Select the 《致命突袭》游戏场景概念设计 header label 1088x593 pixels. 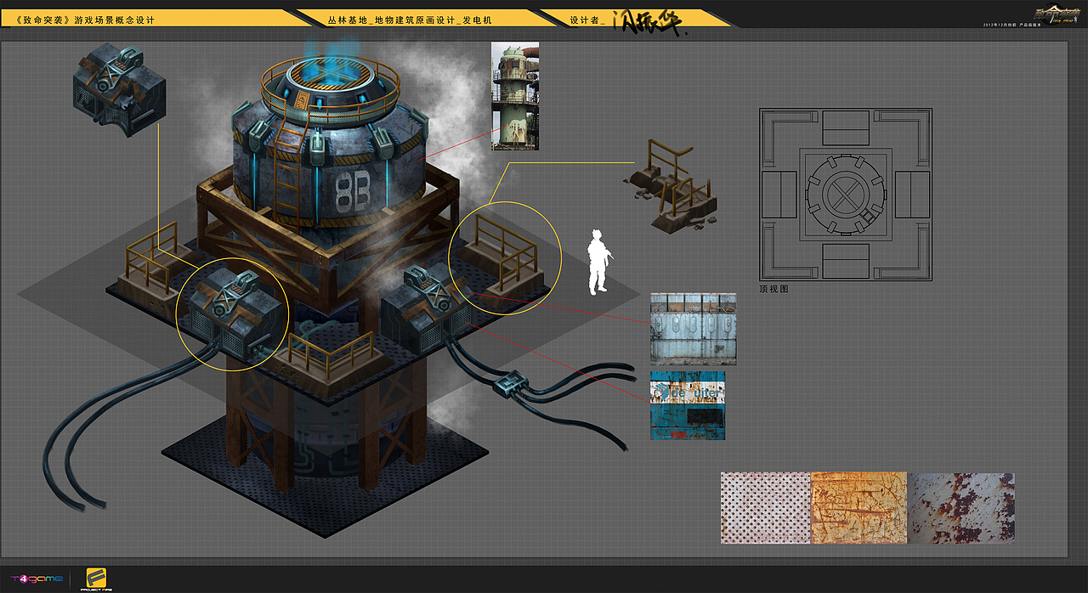86,19
